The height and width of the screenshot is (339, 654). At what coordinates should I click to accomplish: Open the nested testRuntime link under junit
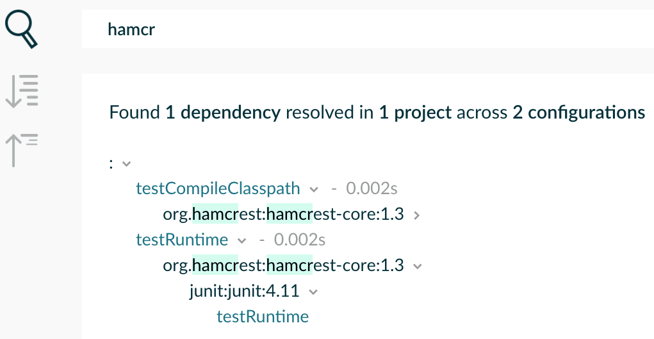point(263,317)
